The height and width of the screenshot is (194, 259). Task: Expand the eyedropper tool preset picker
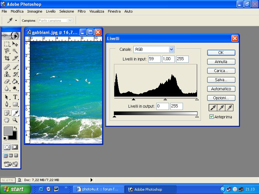(16, 21)
